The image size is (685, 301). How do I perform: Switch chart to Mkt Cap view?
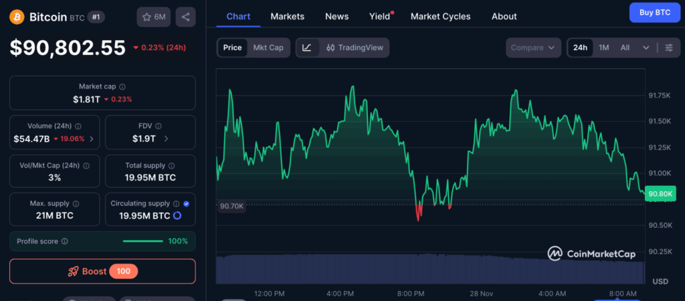(268, 47)
